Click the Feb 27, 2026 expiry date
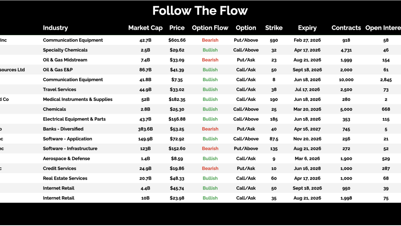Screen dimensions: 401x226 pos(307,40)
